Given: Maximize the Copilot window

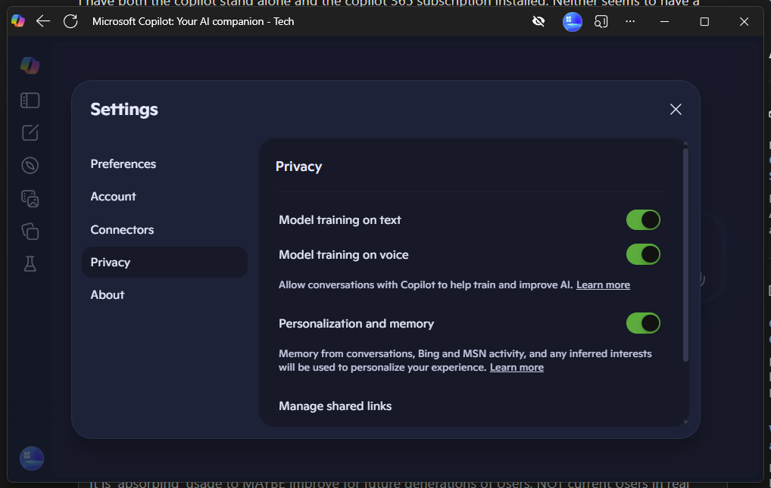Looking at the screenshot, I should [704, 22].
